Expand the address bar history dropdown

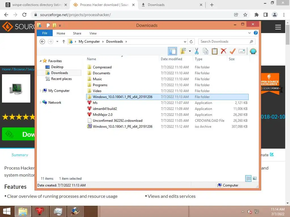185,42
